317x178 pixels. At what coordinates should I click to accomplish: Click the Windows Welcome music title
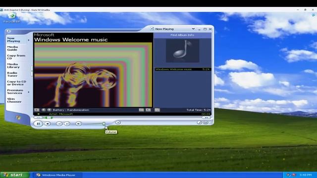(x=71, y=40)
